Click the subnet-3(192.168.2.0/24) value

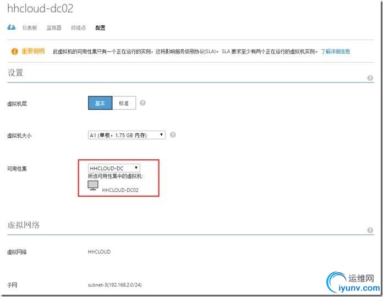(115, 285)
